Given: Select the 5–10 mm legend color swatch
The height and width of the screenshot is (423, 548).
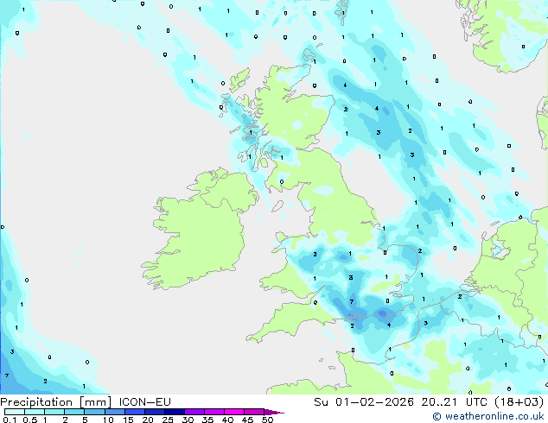Looking at the screenshot, I should point(94,412).
